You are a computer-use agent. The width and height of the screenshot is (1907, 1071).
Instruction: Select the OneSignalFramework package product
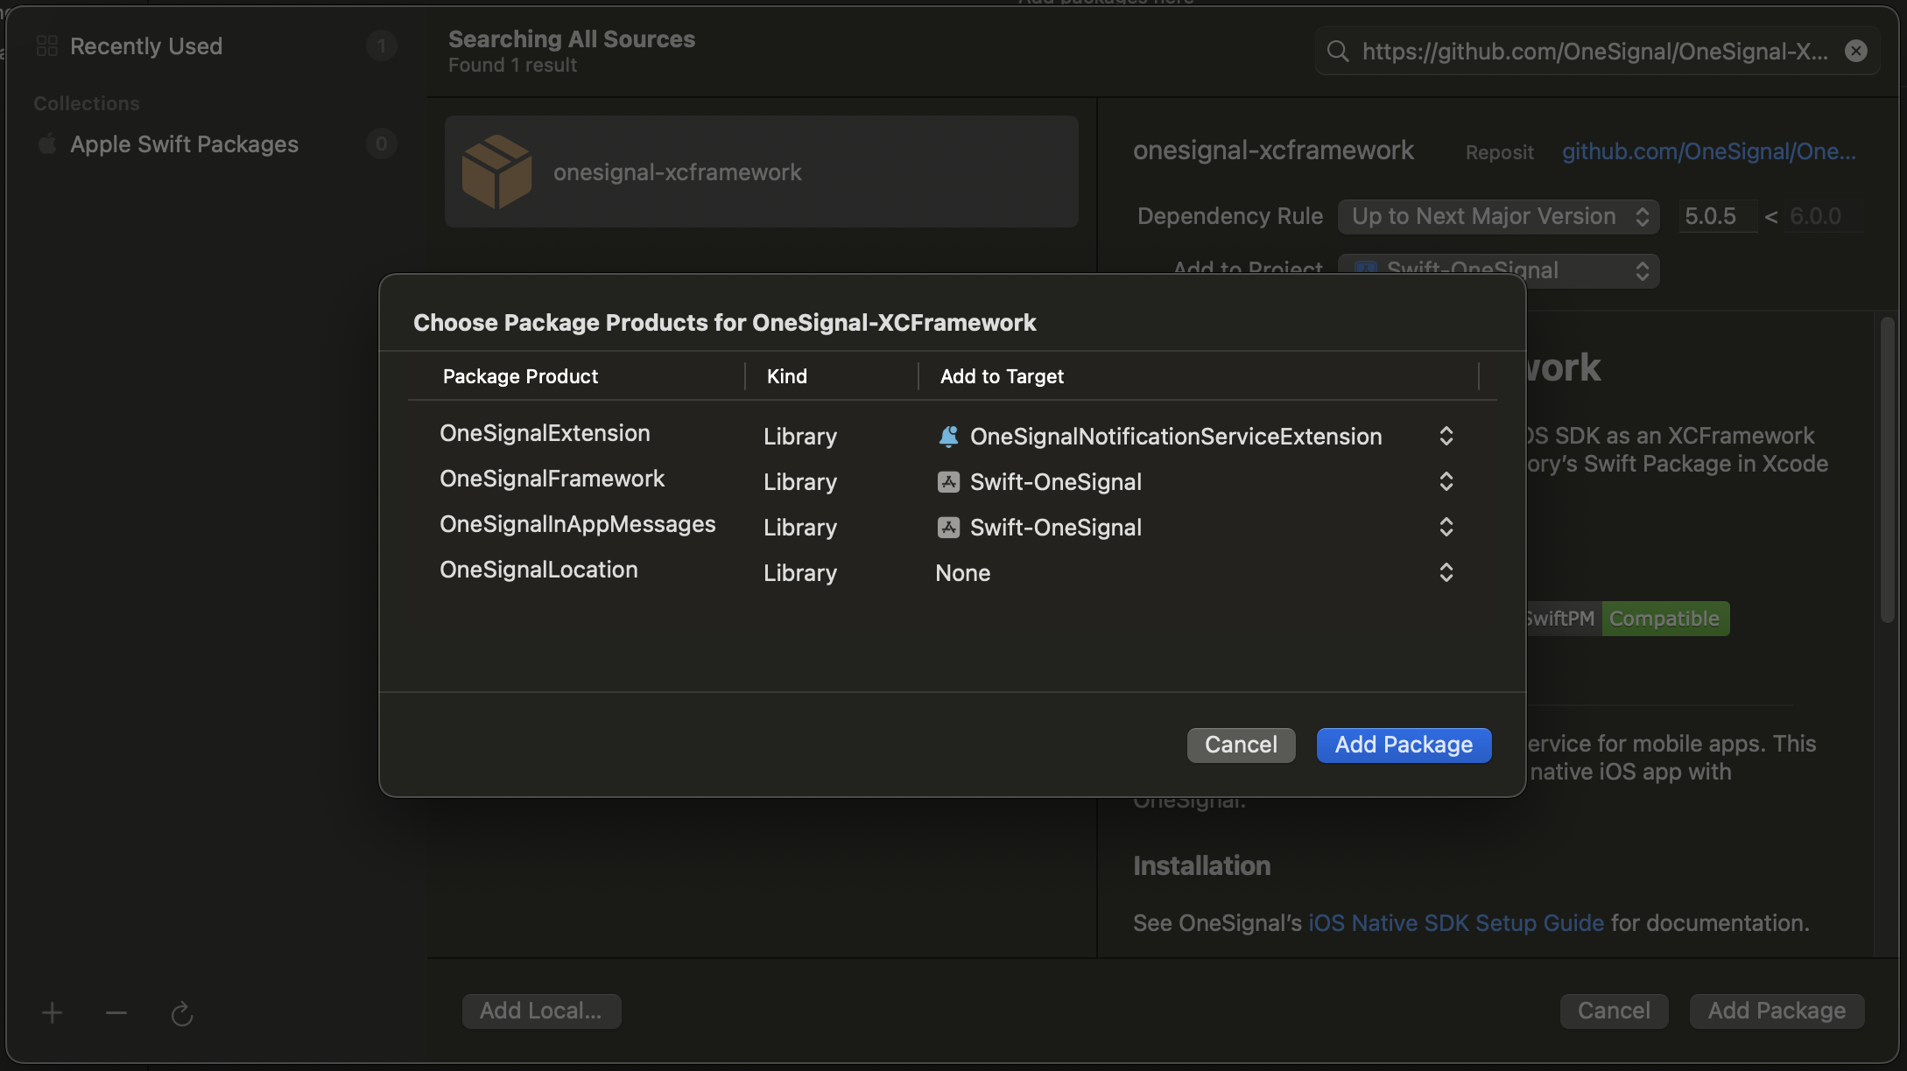tap(552, 479)
